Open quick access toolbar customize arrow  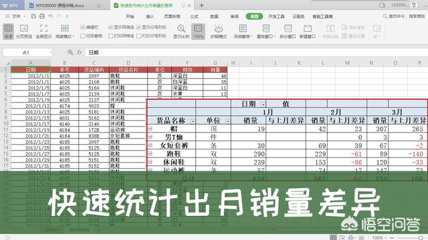pos(67,16)
